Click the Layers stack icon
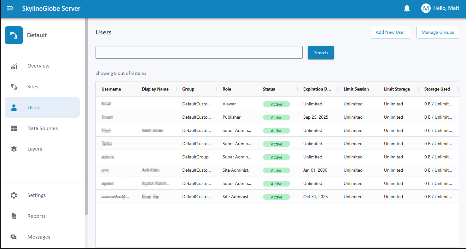466x249 pixels. pyautogui.click(x=14, y=149)
